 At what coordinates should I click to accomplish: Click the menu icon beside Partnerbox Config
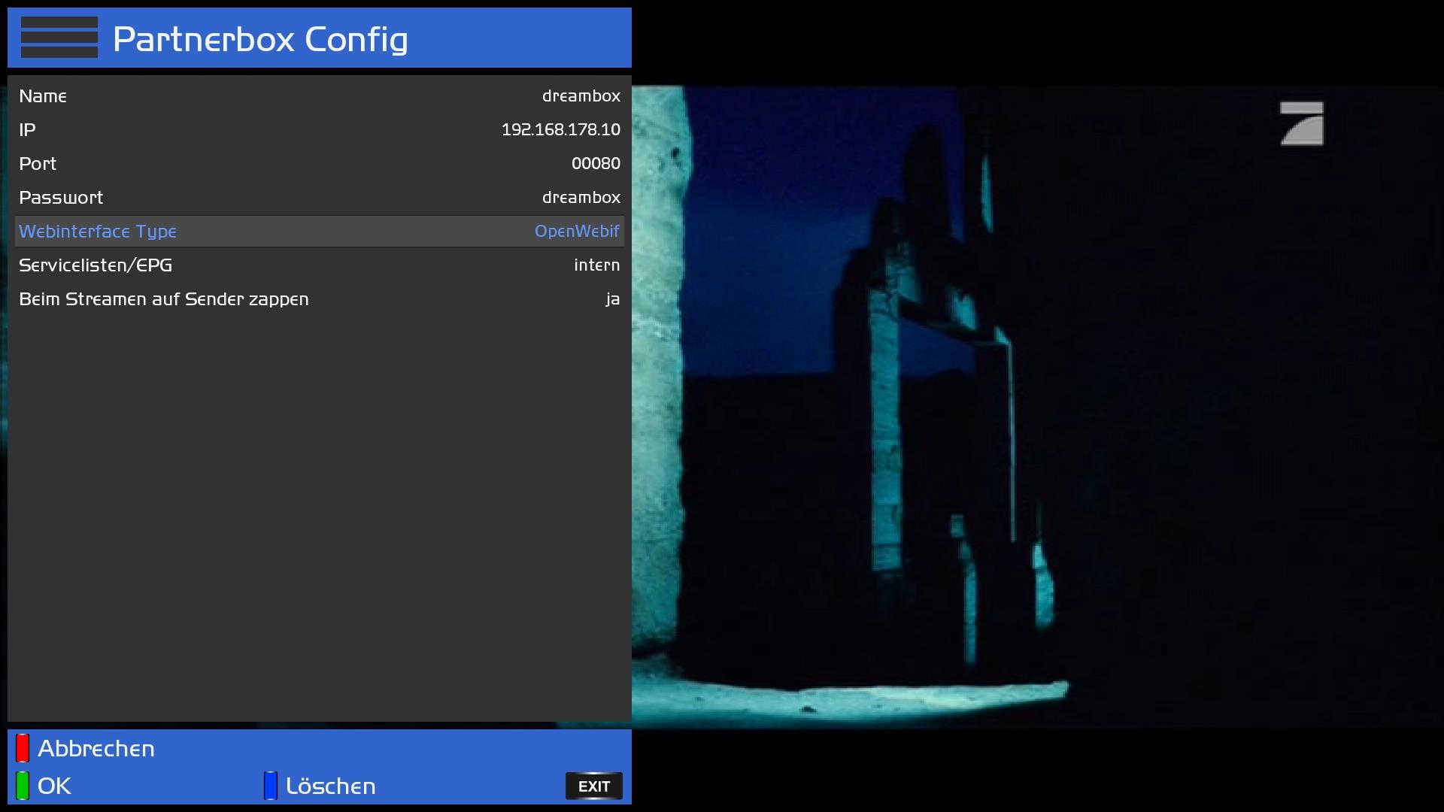(59, 38)
